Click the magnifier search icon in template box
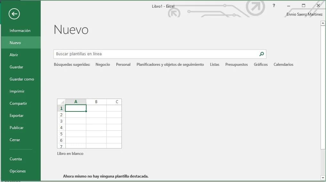 [262, 54]
